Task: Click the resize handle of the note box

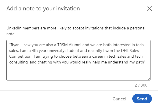Action: pos(149,79)
